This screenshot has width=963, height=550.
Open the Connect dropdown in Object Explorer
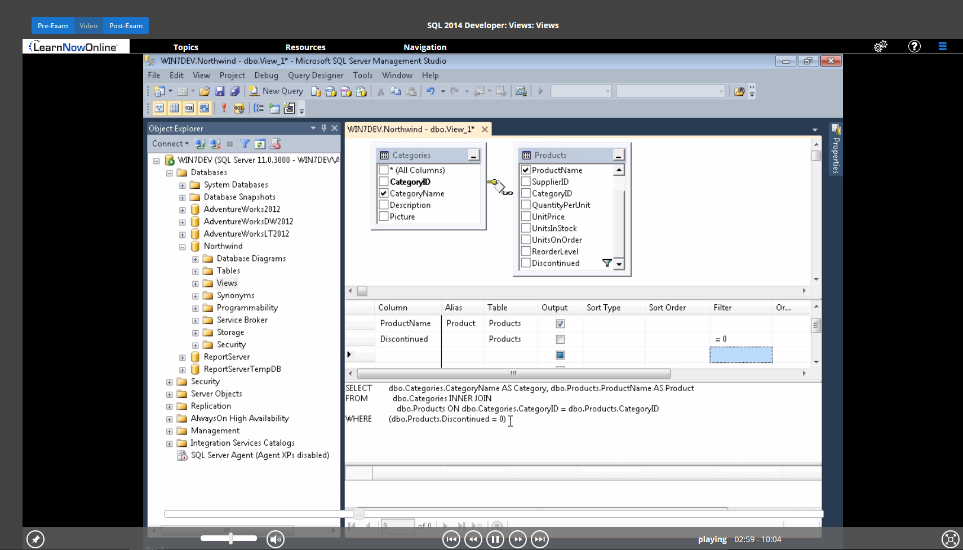click(x=170, y=144)
